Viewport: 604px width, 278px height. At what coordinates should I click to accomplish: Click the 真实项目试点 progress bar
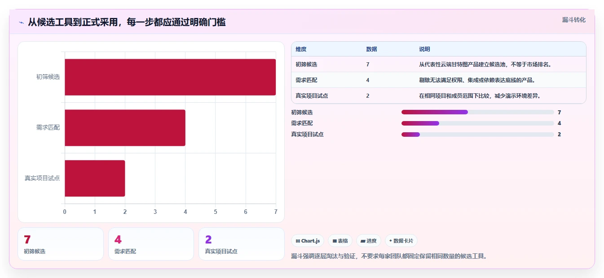(x=478, y=134)
